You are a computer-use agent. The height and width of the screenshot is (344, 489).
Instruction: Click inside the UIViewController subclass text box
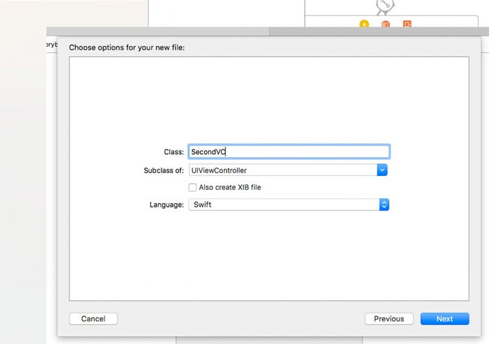pos(283,170)
